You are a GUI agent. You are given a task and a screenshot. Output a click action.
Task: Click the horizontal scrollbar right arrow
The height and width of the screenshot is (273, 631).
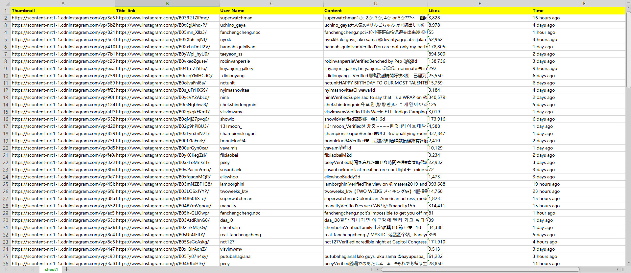click(x=618, y=269)
